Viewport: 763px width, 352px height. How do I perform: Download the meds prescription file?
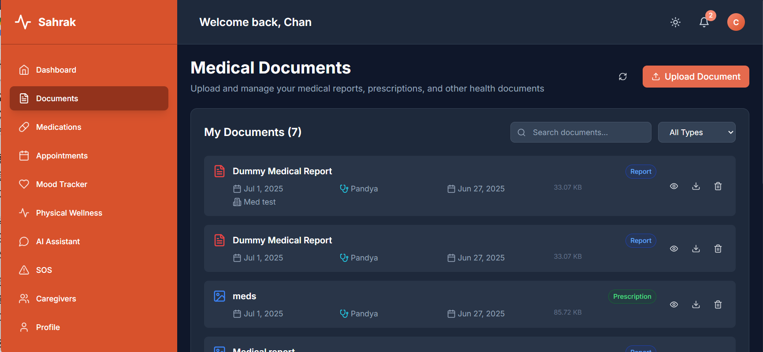(x=696, y=304)
